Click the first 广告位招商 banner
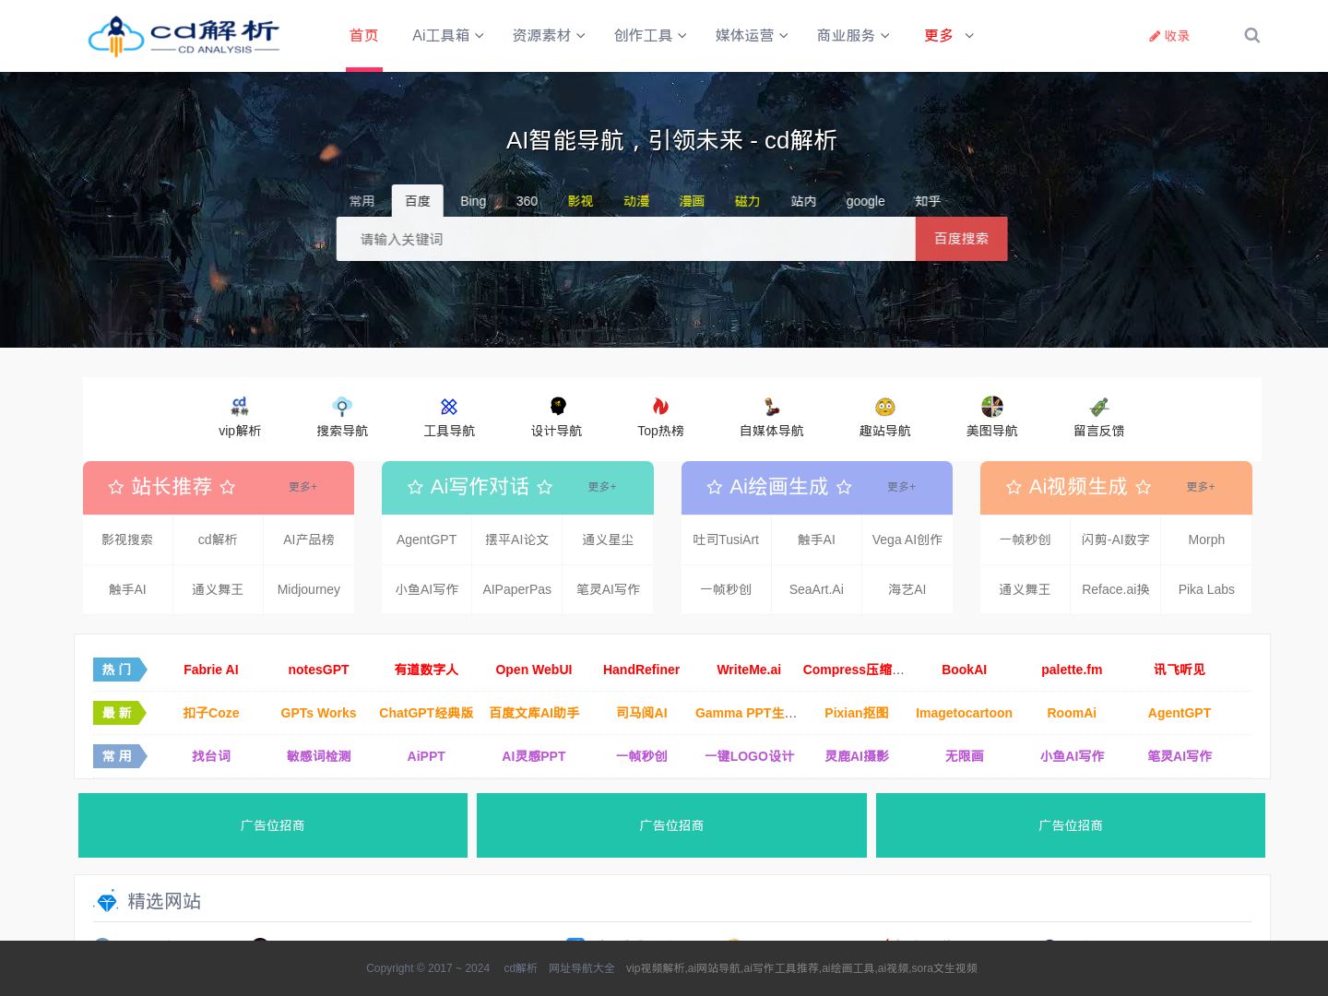The width and height of the screenshot is (1328, 996). tap(273, 825)
